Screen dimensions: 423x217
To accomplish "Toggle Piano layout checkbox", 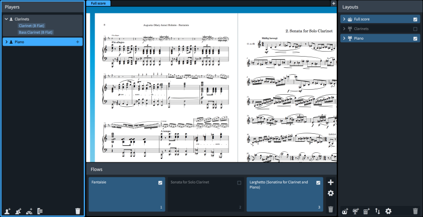I will pyautogui.click(x=415, y=39).
